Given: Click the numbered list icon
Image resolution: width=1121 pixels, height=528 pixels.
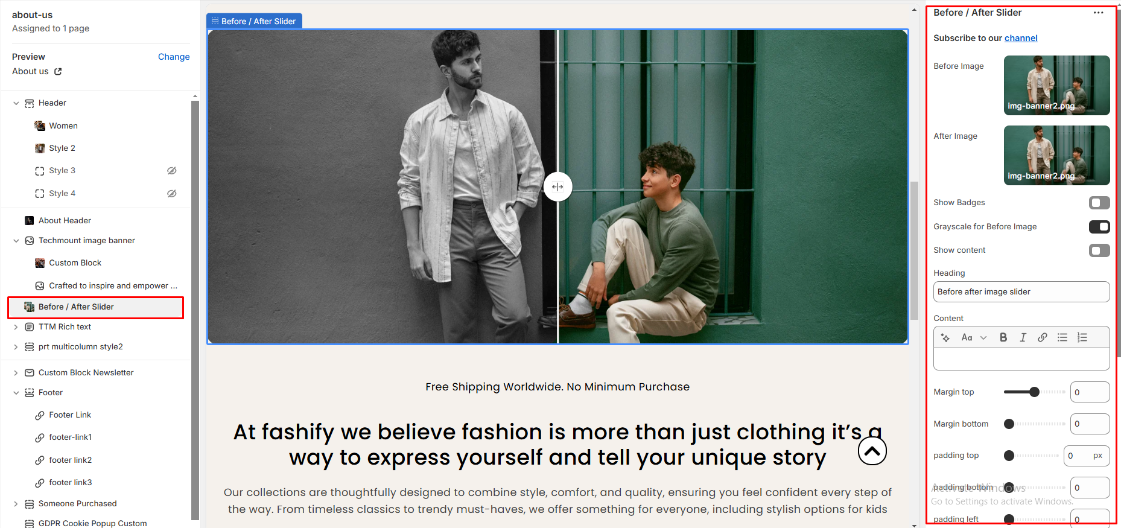Looking at the screenshot, I should (x=1082, y=337).
